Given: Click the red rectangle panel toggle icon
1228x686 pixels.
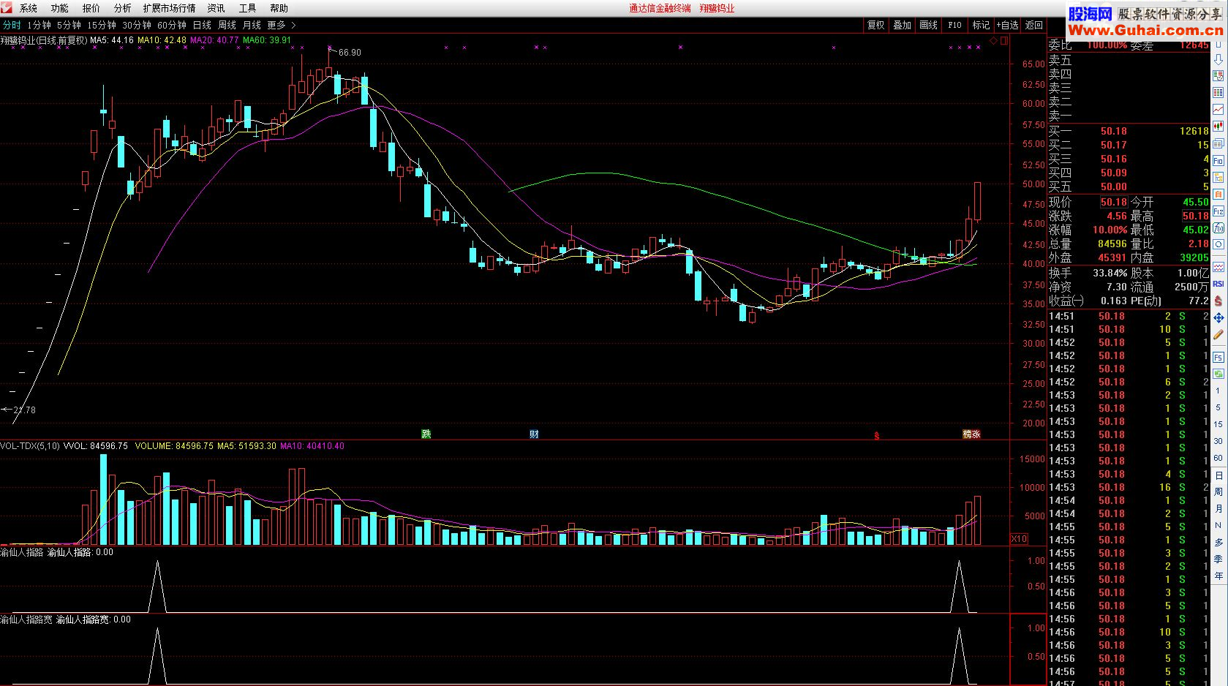Looking at the screenshot, I should click(1004, 41).
